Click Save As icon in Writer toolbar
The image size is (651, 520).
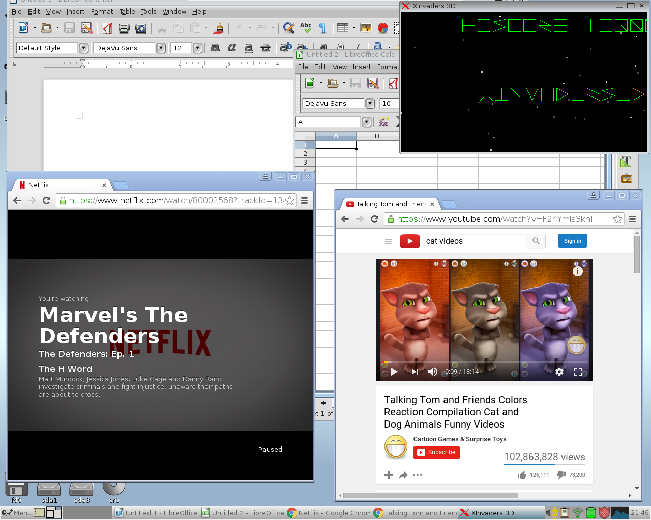86,28
